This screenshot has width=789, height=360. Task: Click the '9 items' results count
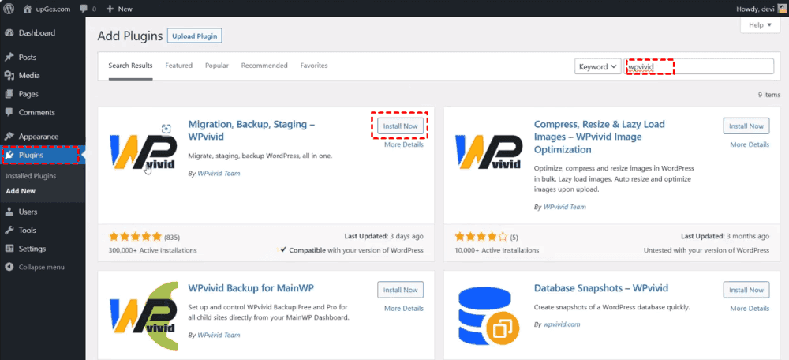768,95
